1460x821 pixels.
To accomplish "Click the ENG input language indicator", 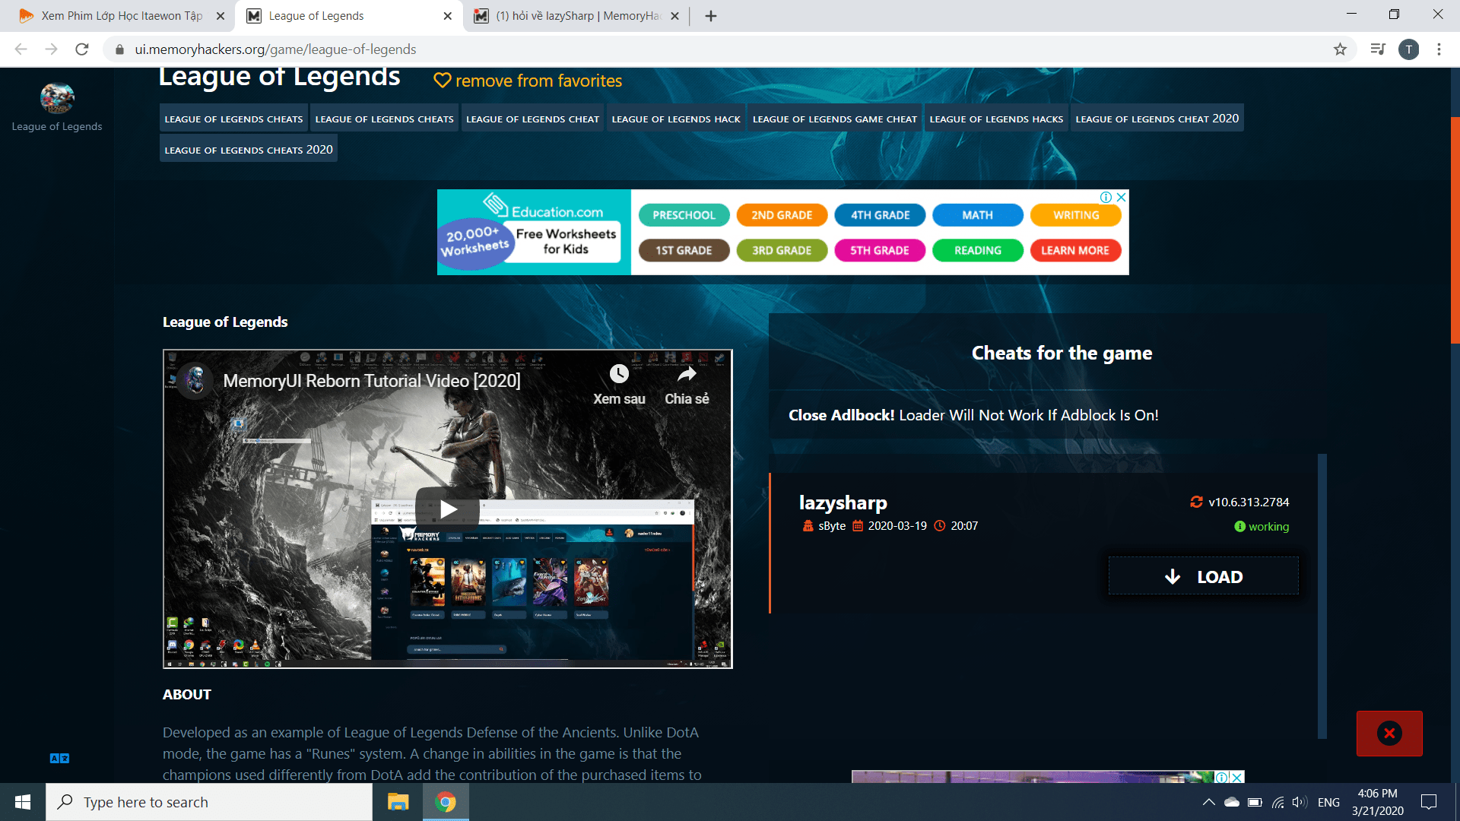I will pyautogui.click(x=1328, y=802).
